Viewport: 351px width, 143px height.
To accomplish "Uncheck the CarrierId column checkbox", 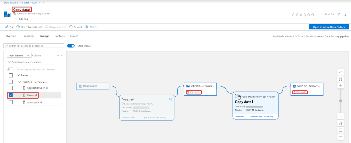I will (11, 95).
